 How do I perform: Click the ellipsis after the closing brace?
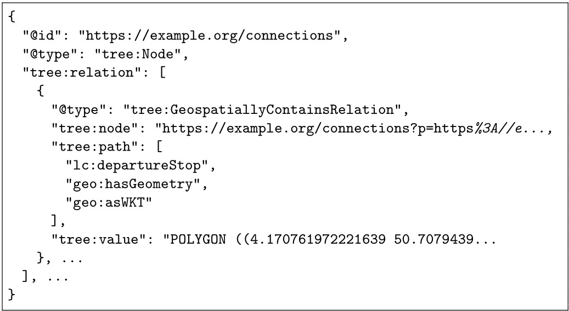[x=72, y=260]
